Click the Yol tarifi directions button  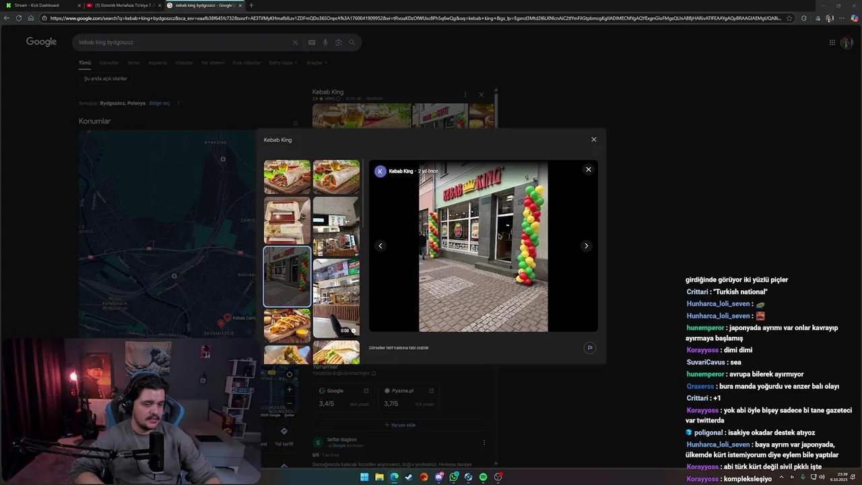click(284, 437)
